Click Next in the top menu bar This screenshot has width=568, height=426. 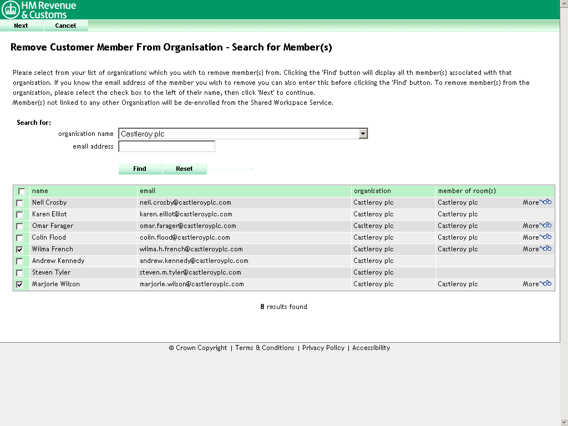21,26
